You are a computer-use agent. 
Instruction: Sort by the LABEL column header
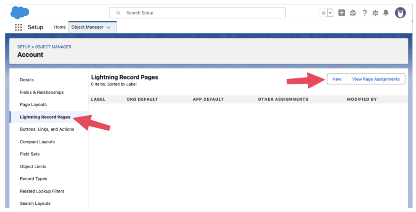[98, 99]
